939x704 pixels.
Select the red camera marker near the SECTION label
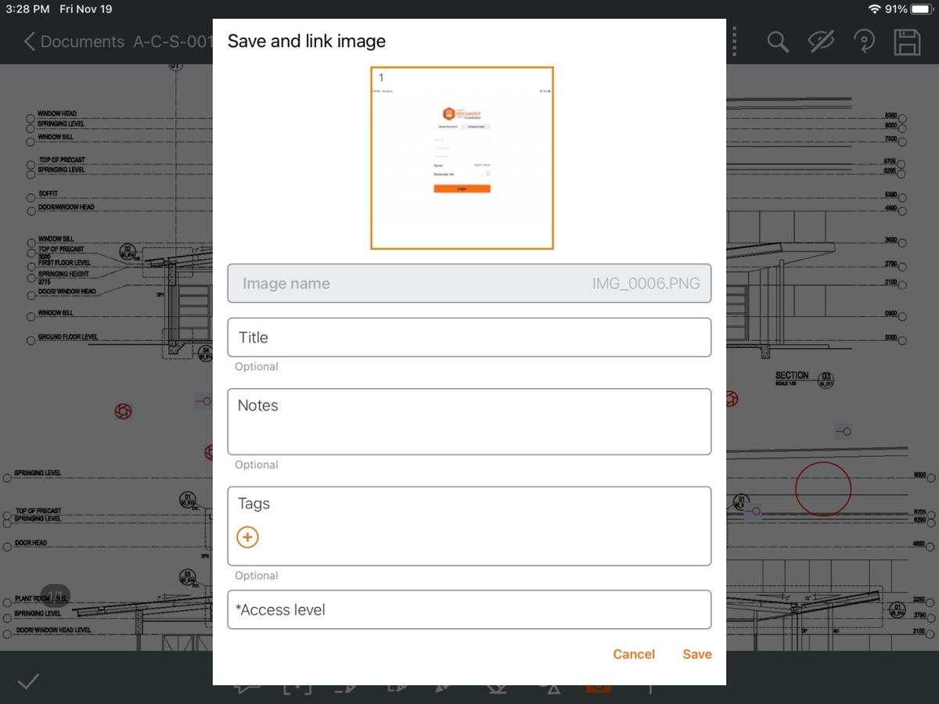click(x=732, y=400)
